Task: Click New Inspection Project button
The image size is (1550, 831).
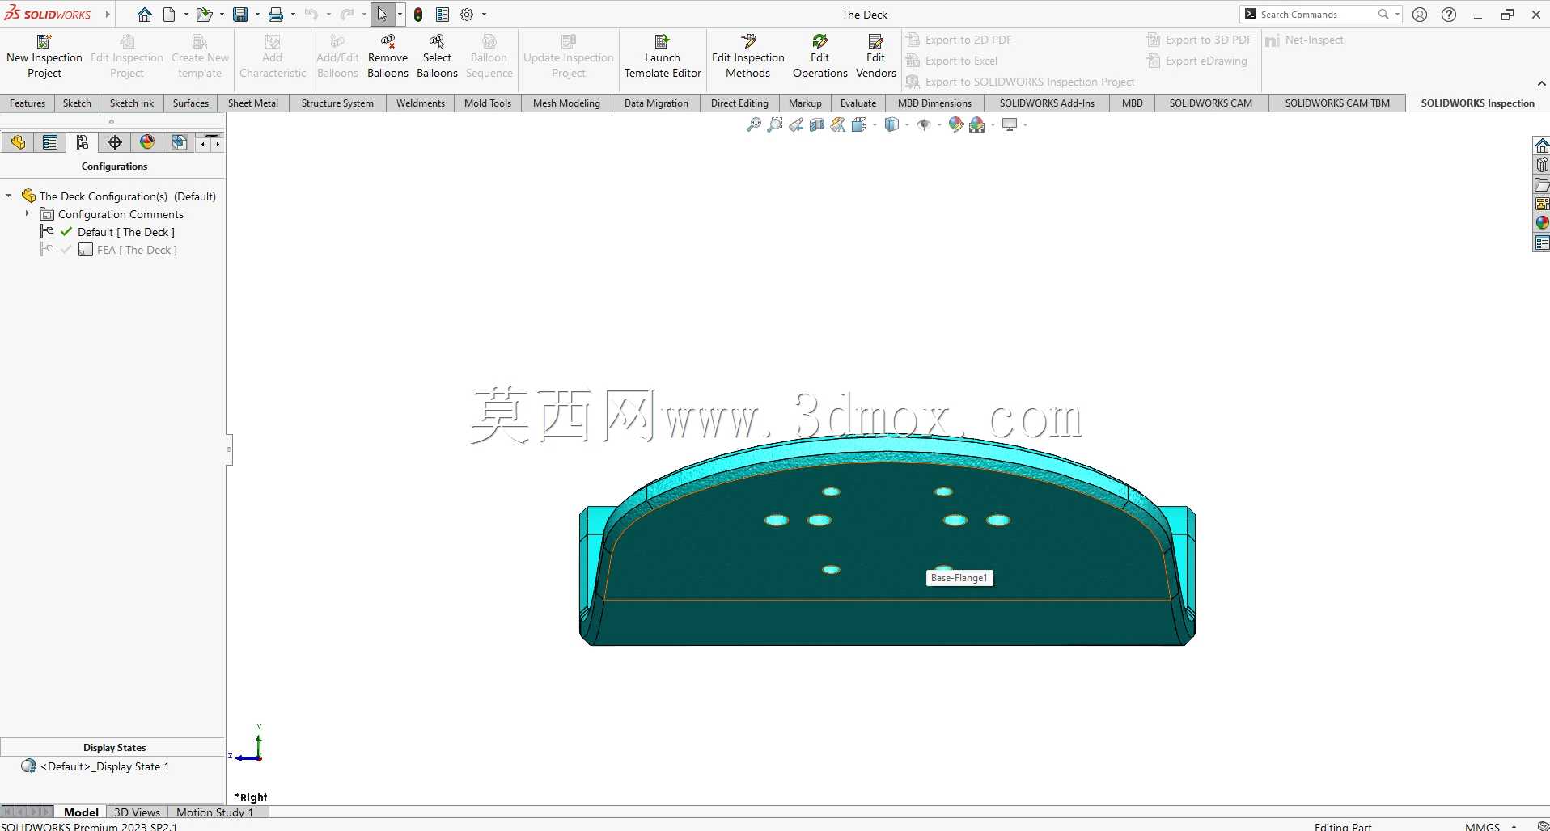Action: 44,57
